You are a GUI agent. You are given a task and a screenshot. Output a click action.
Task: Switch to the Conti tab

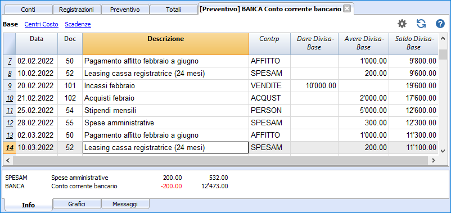pos(28,10)
